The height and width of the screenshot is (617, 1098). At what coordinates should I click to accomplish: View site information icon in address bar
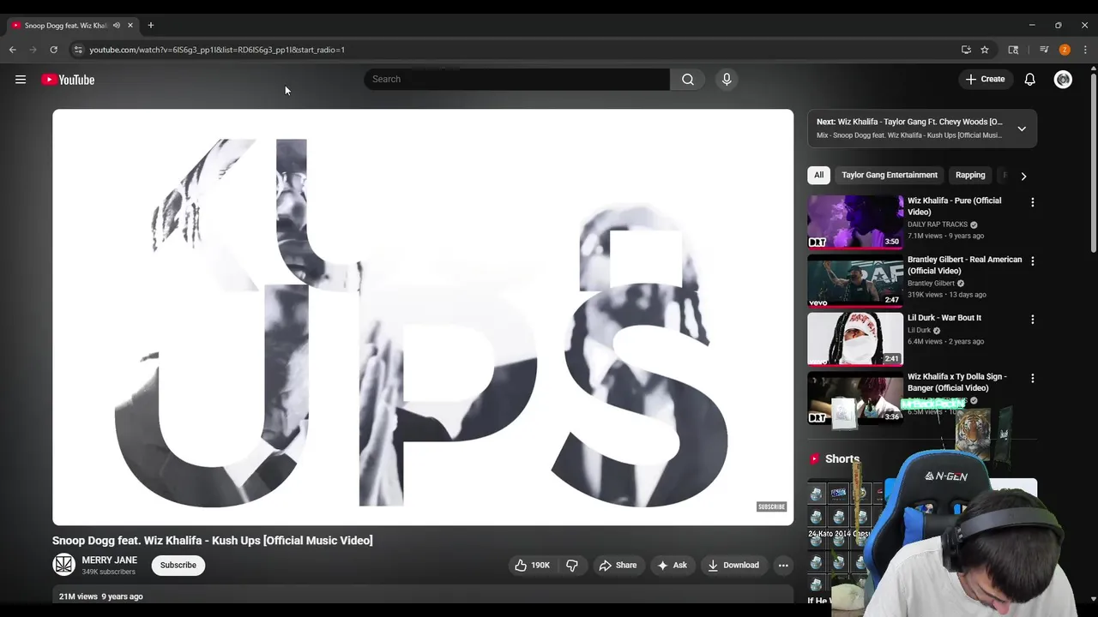point(78,50)
